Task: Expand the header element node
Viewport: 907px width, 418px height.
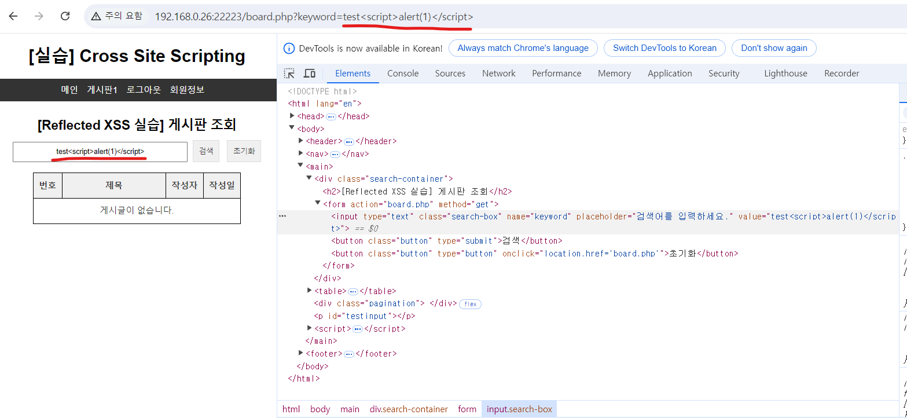Action: 301,141
